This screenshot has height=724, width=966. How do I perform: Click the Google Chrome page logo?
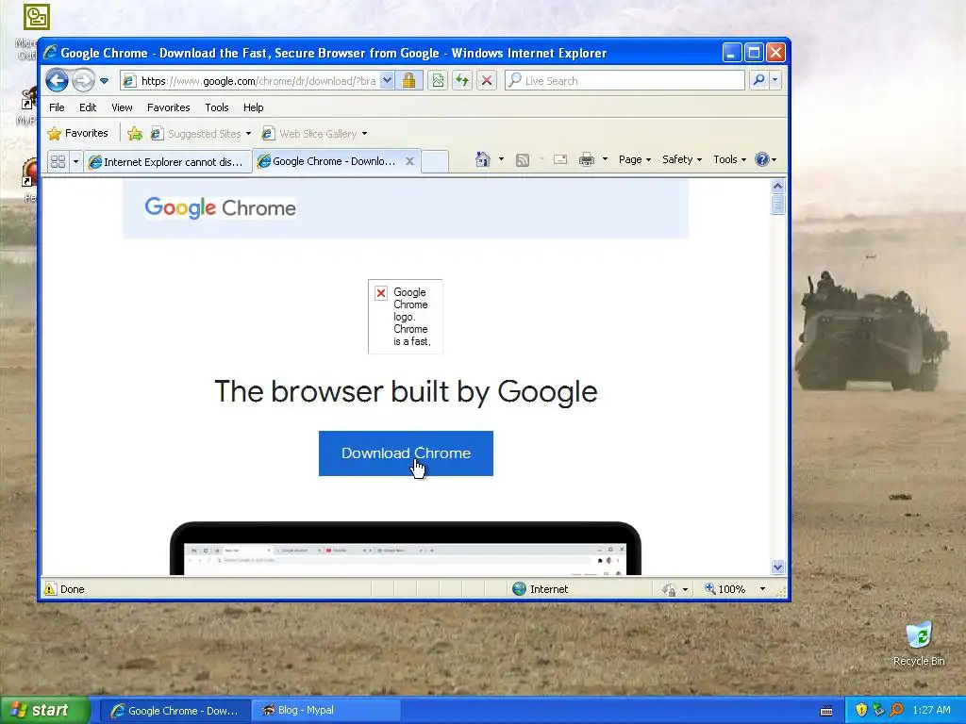click(220, 208)
